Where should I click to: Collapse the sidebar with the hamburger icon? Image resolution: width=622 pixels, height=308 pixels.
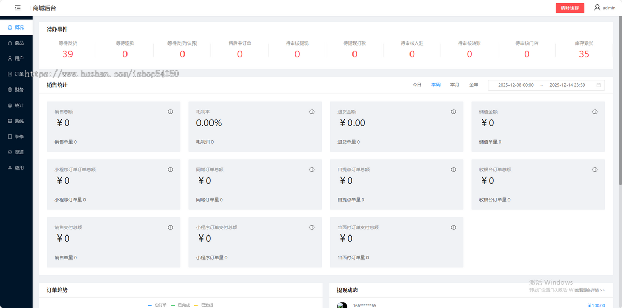tap(18, 8)
